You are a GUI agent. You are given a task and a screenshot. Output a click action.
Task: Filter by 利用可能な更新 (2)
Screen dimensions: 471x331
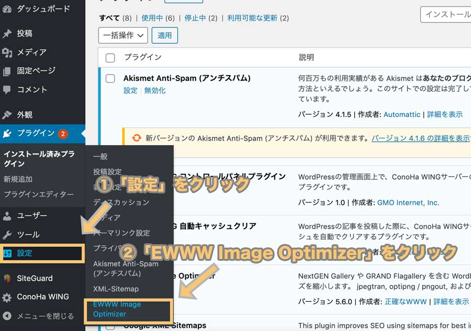click(x=258, y=18)
